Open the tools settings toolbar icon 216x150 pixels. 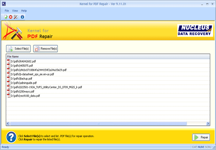(x=15, y=17)
